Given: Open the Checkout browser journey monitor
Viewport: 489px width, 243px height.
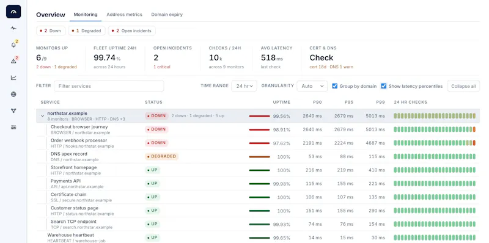Looking at the screenshot, I should click(79, 127).
